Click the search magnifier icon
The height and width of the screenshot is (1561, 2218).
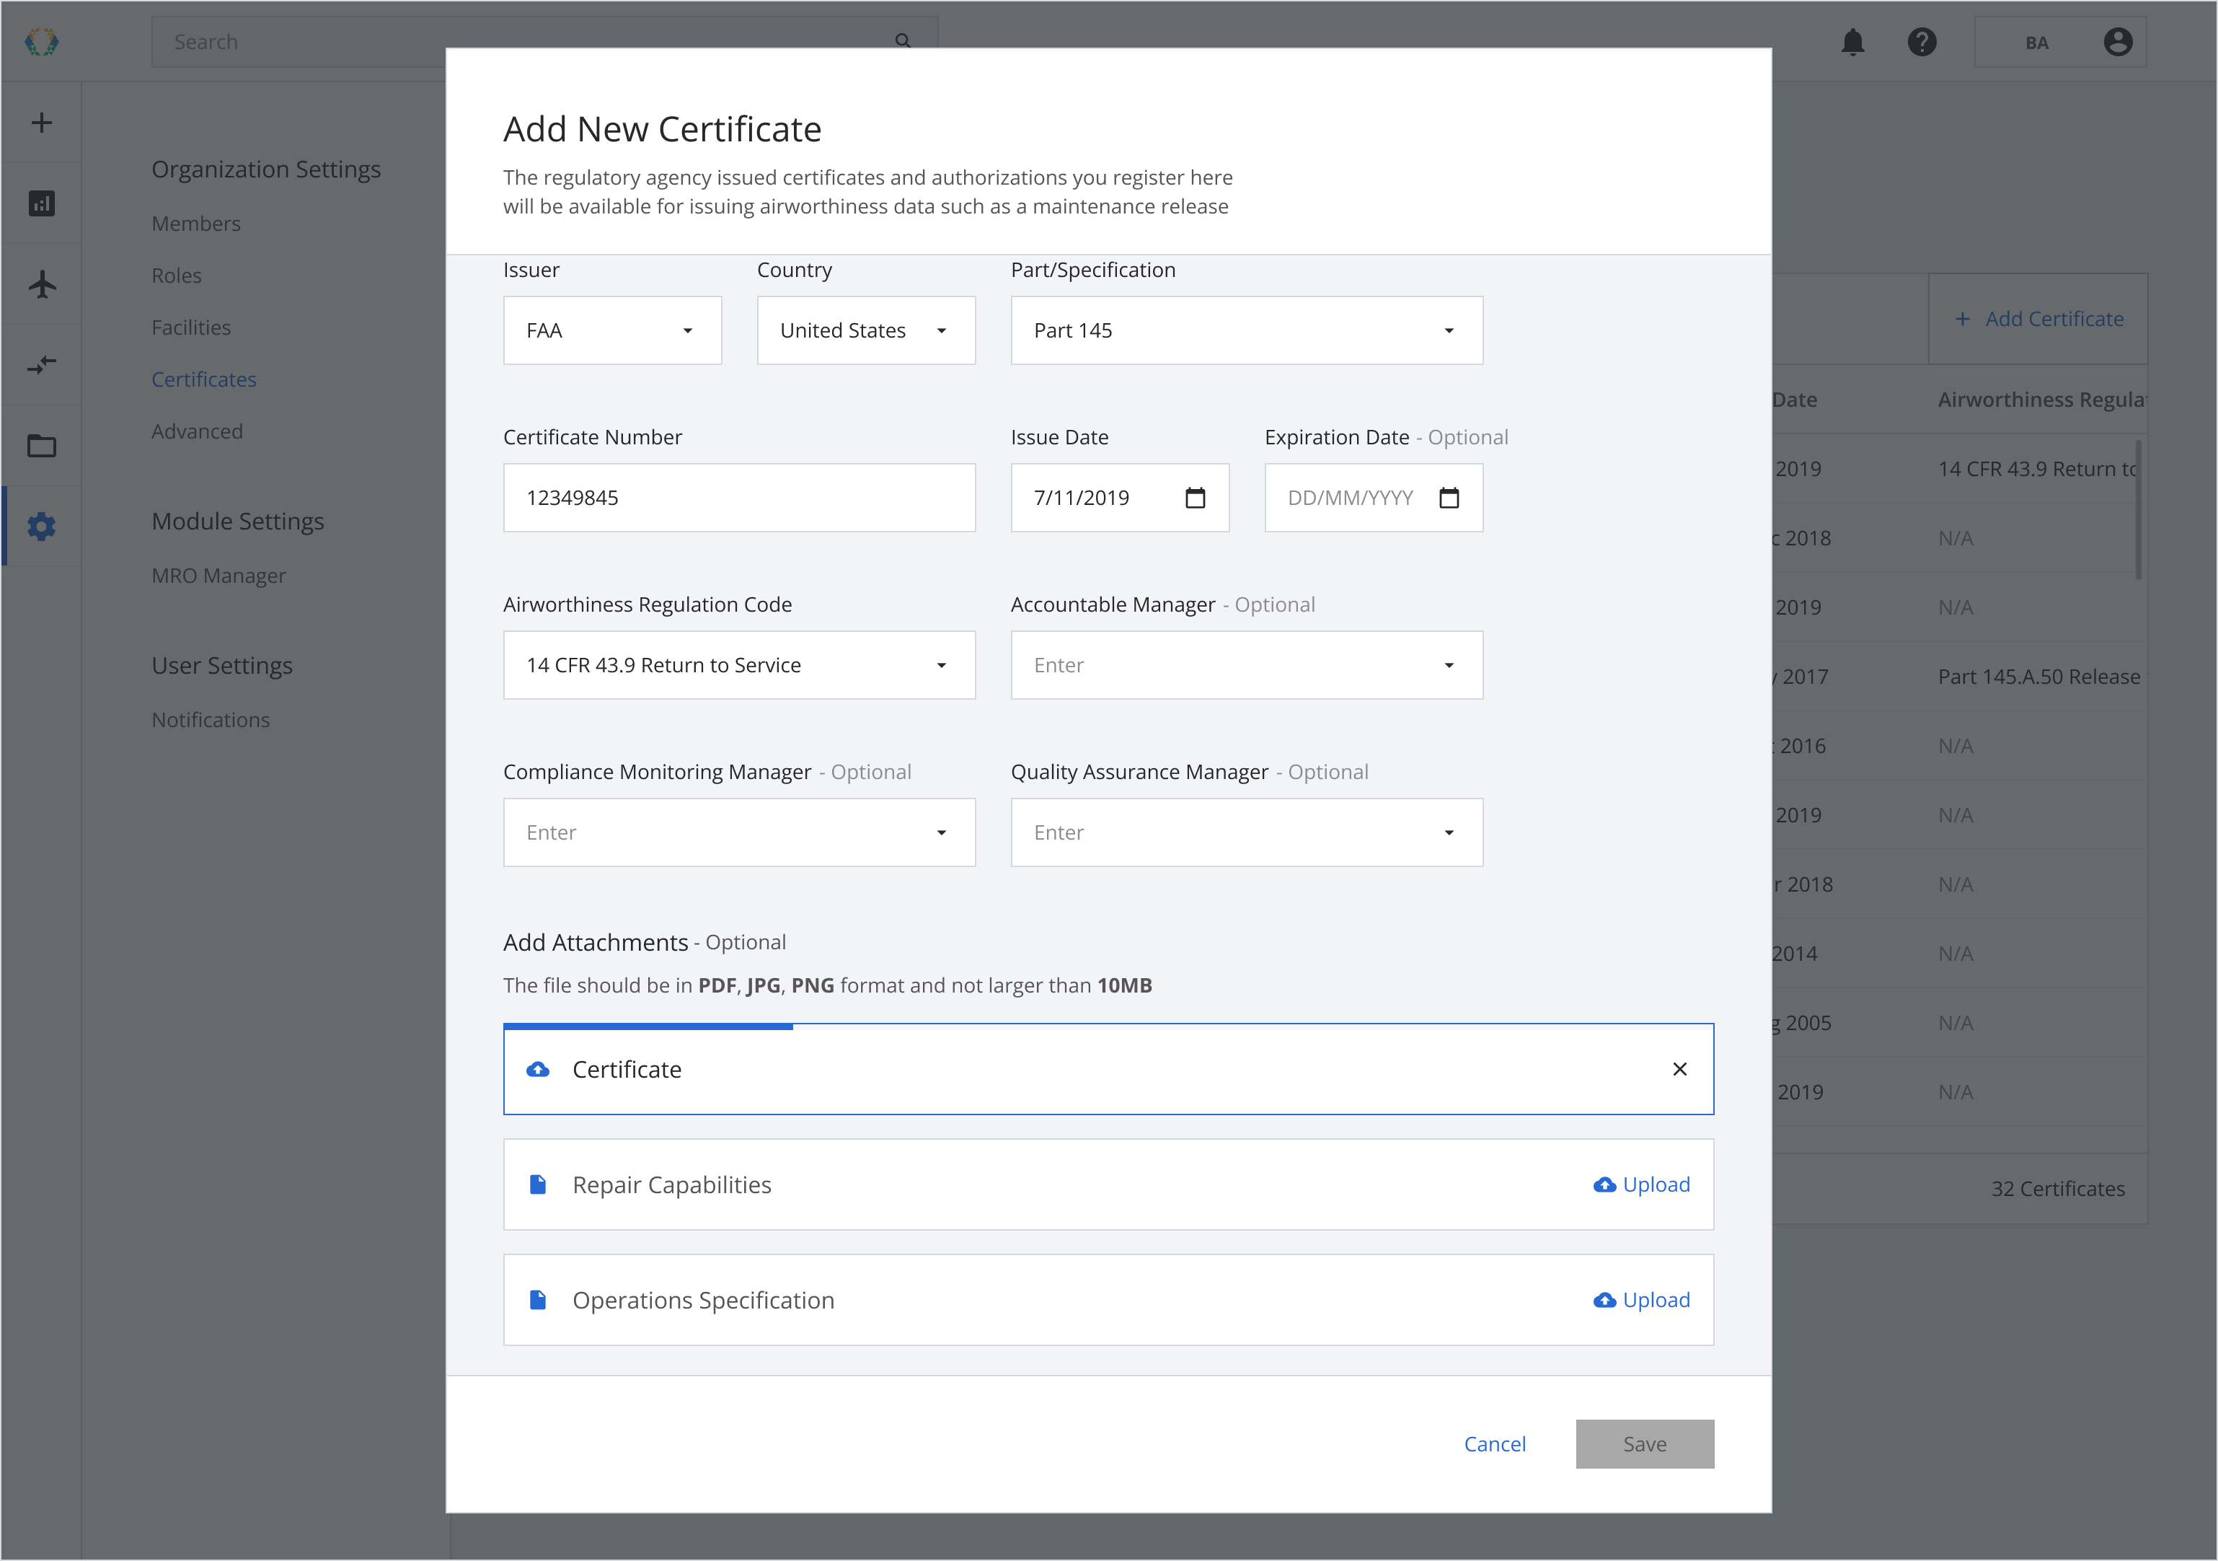(902, 40)
